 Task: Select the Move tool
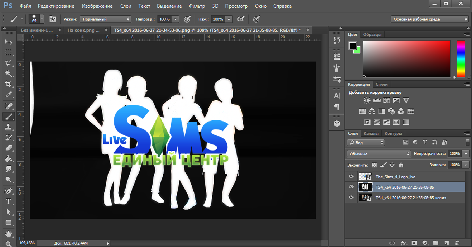(8, 42)
